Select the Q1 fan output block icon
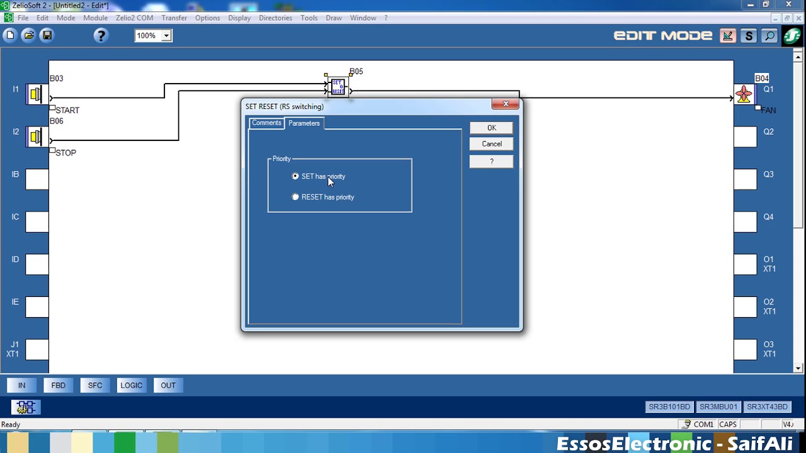The height and width of the screenshot is (453, 806). pyautogui.click(x=745, y=94)
